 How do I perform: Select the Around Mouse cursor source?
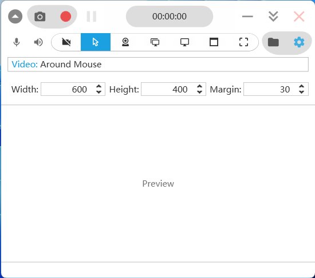tap(96, 42)
